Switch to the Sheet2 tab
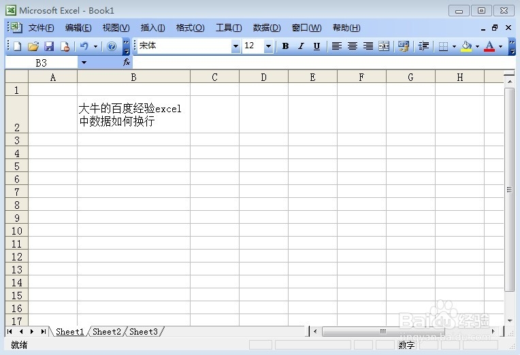The width and height of the screenshot is (520, 355). 106,331
